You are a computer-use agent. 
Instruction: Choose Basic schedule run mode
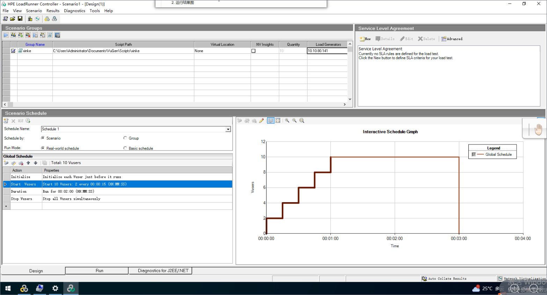point(125,148)
